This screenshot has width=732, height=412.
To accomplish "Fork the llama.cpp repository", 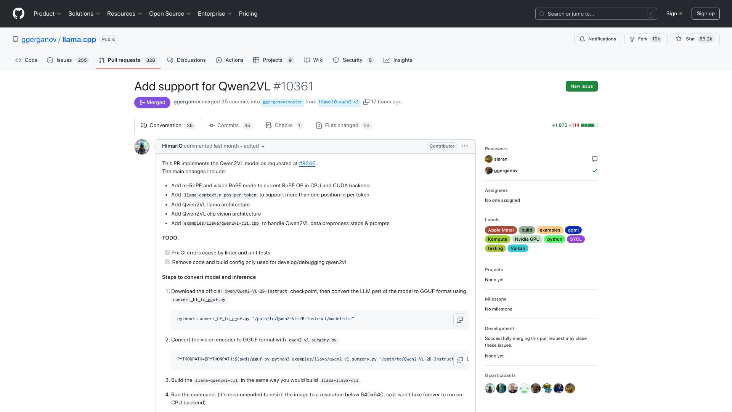I will pos(645,39).
